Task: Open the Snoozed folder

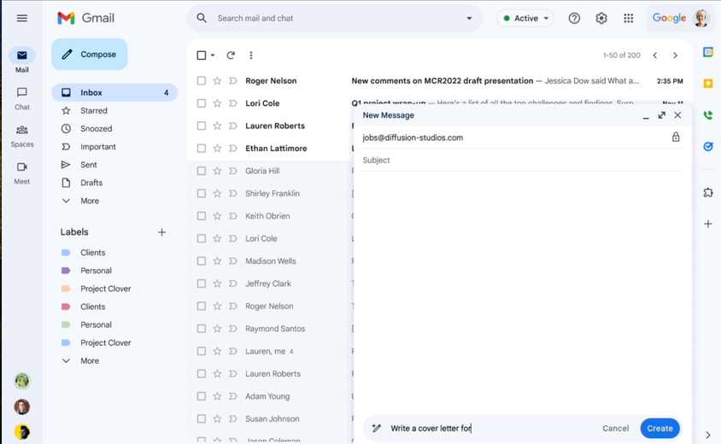Action: tap(96, 129)
